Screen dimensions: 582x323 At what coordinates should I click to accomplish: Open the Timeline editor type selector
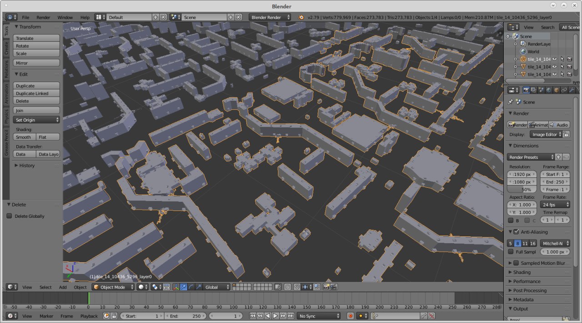click(11, 316)
